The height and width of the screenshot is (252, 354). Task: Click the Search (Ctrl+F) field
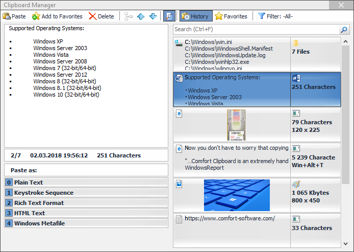(x=256, y=30)
